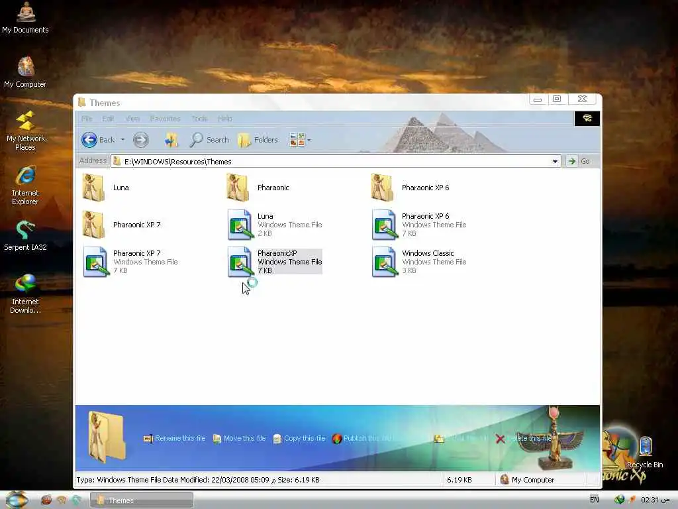This screenshot has width=678, height=509.
Task: Click Rename this file link
Action: click(x=175, y=439)
